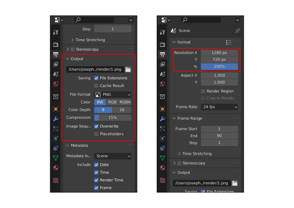Select Output properties tab in left panel
Viewport: 294px width, 208px height.
[x=56, y=55]
